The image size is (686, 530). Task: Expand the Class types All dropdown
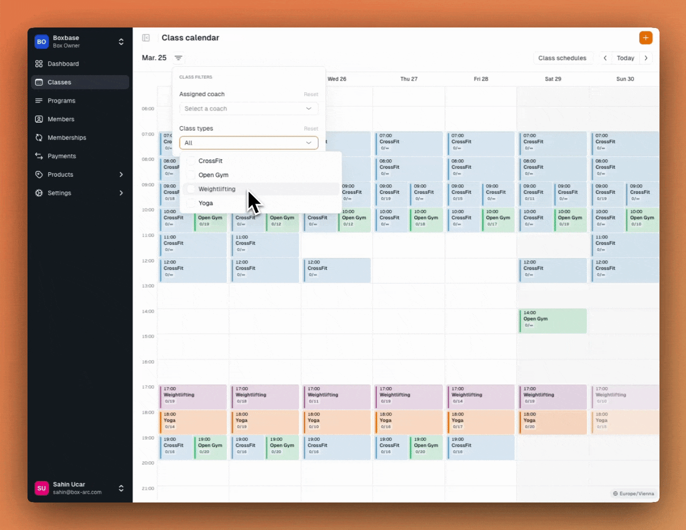(x=248, y=143)
